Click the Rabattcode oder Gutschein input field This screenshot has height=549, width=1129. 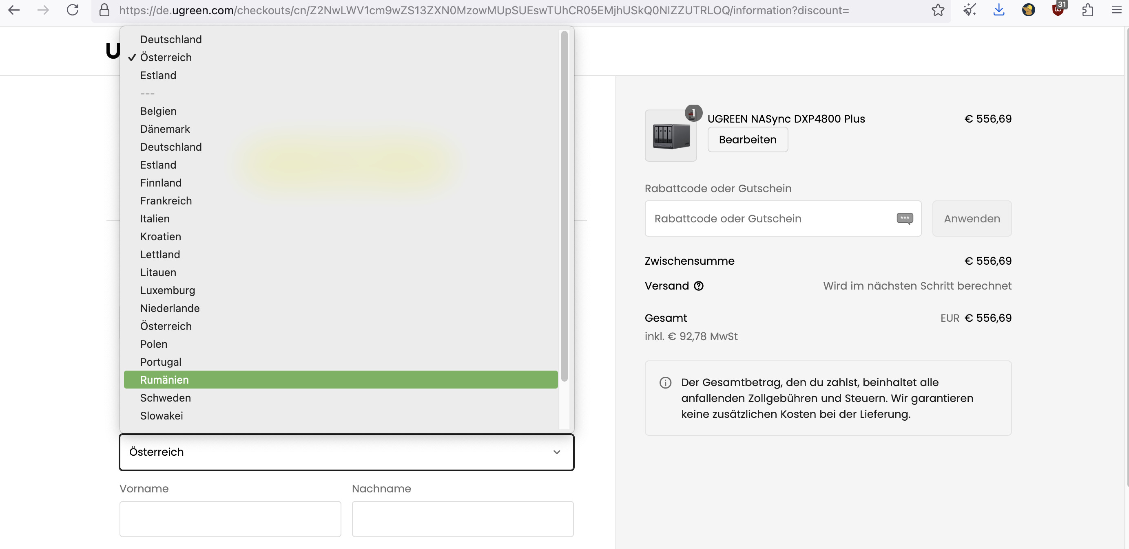(771, 218)
